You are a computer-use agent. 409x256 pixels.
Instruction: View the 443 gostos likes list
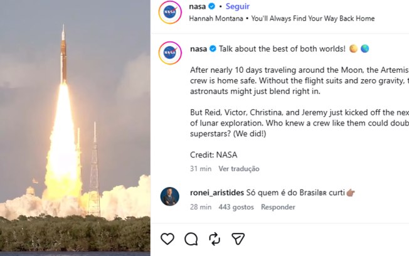(236, 207)
